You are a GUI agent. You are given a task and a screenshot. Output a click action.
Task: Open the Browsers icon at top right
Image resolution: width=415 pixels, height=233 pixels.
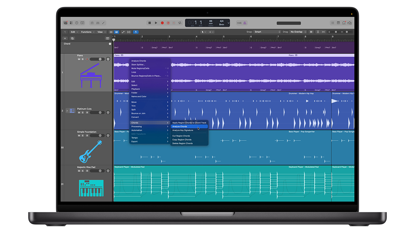350,23
